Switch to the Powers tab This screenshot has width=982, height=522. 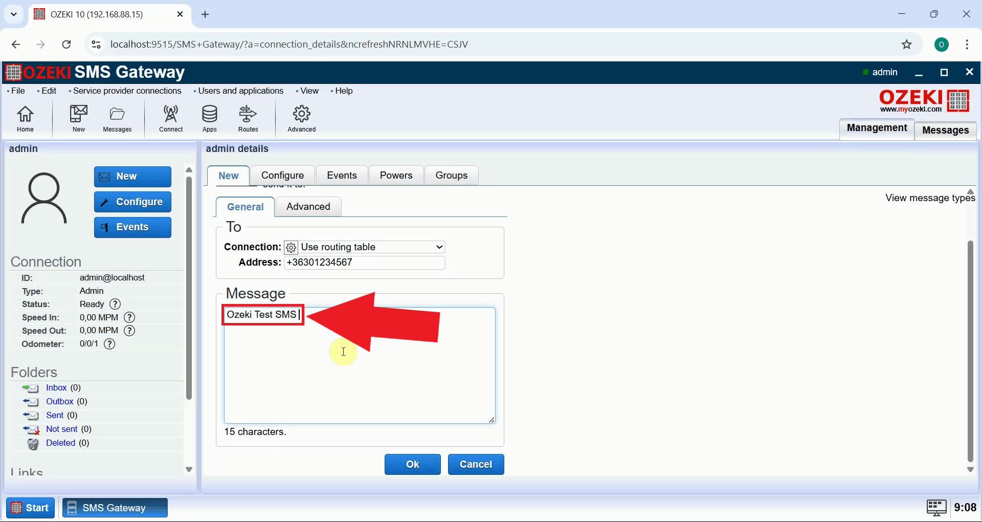pyautogui.click(x=396, y=176)
